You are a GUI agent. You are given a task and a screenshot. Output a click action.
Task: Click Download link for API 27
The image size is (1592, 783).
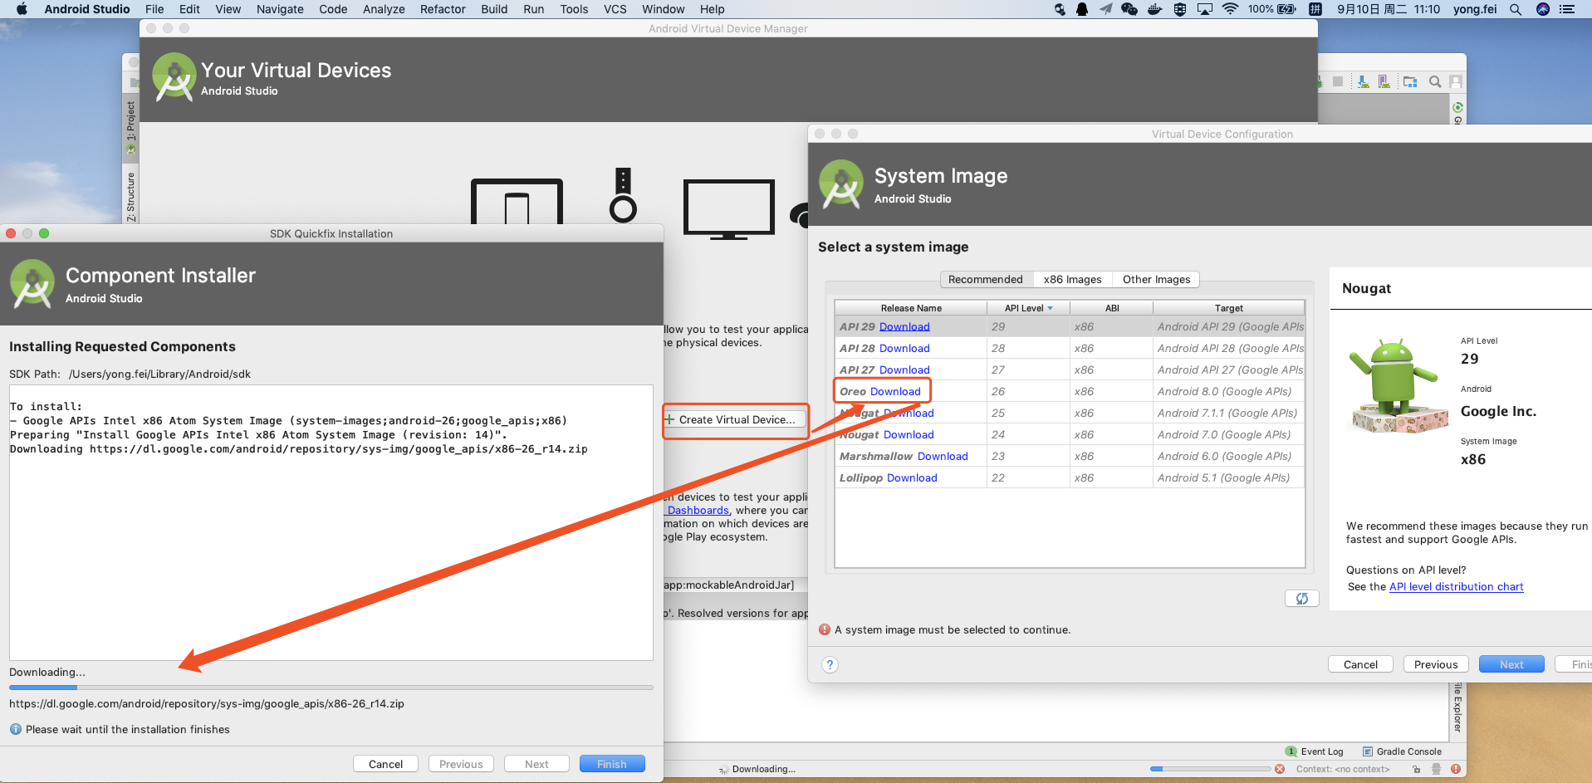pos(904,369)
